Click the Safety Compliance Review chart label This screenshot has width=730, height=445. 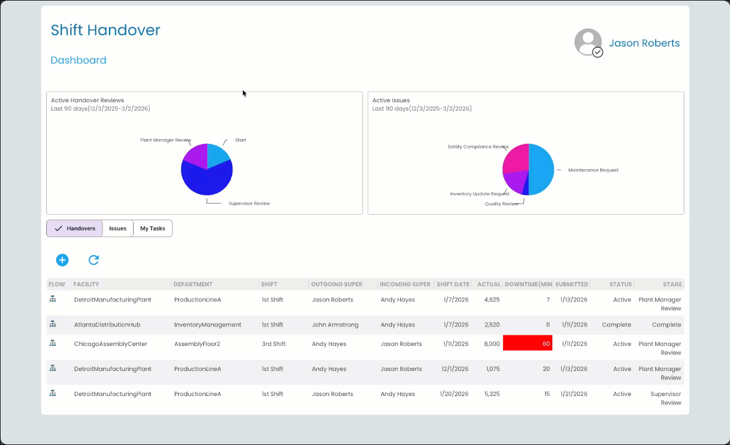pyautogui.click(x=478, y=147)
